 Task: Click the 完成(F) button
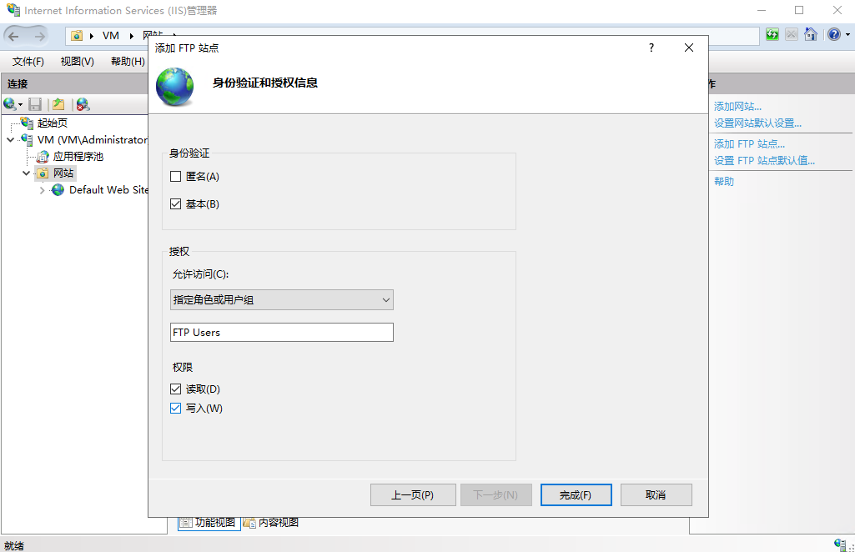(x=576, y=495)
